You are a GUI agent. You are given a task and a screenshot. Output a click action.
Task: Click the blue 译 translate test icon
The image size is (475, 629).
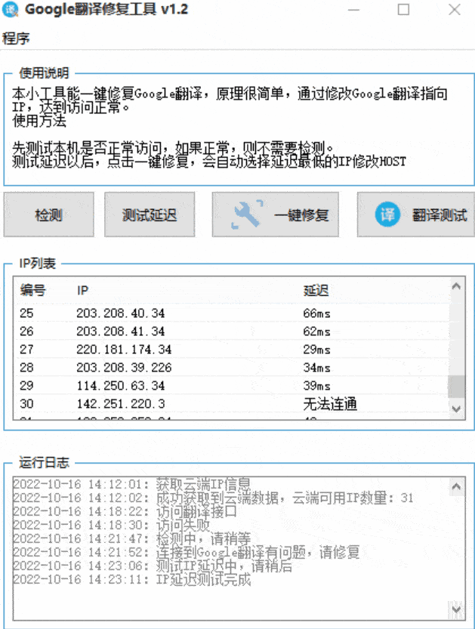[x=388, y=215]
